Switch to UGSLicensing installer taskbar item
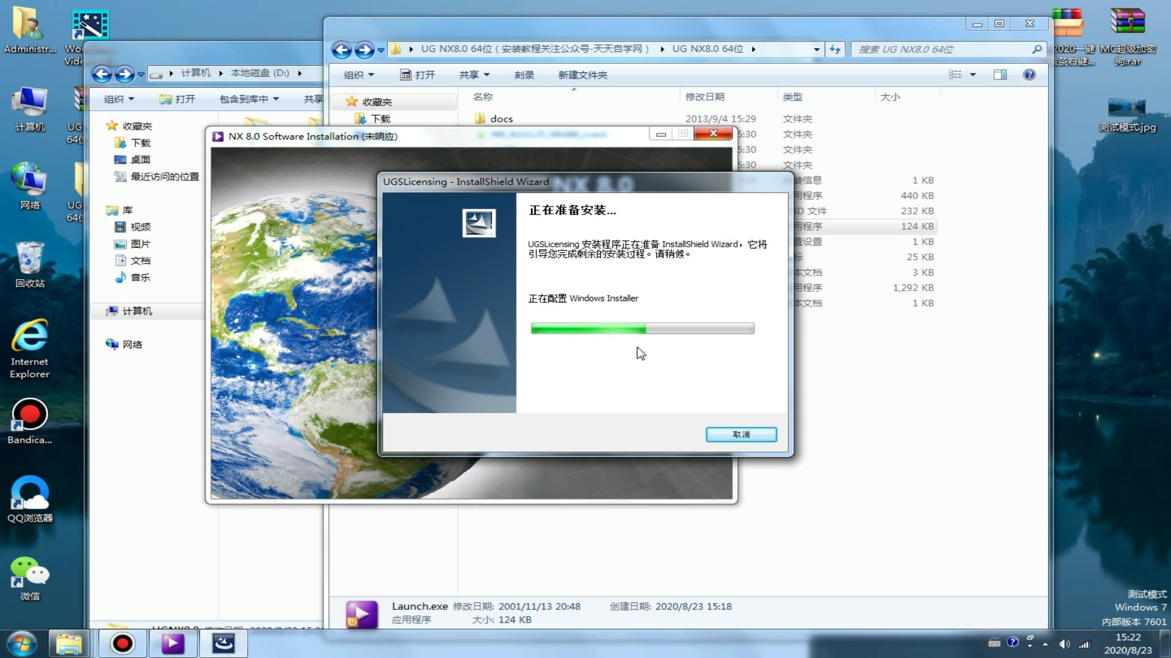This screenshot has width=1171, height=658. coord(223,644)
